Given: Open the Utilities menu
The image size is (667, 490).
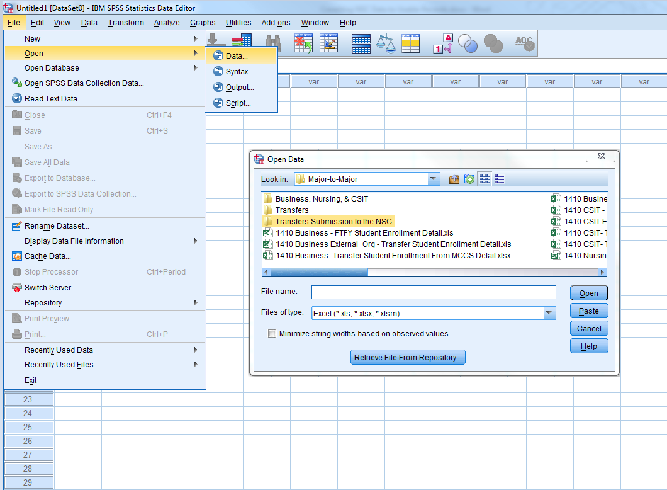Looking at the screenshot, I should [x=238, y=23].
